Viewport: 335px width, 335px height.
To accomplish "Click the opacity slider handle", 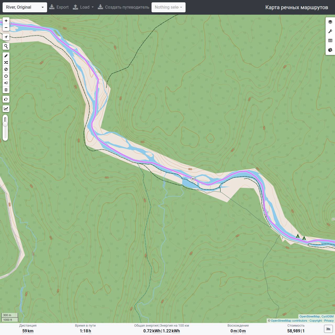I will click(5, 124).
